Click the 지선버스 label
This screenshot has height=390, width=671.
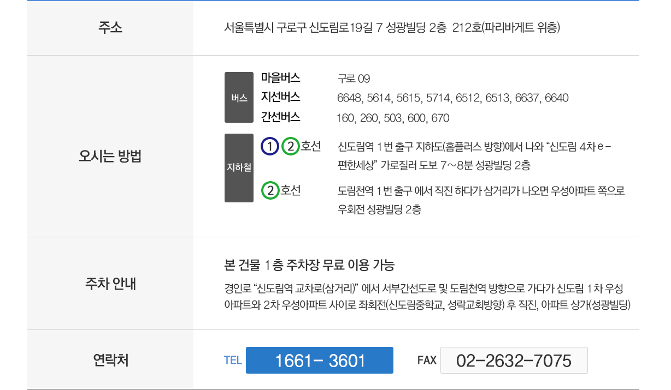point(281,97)
